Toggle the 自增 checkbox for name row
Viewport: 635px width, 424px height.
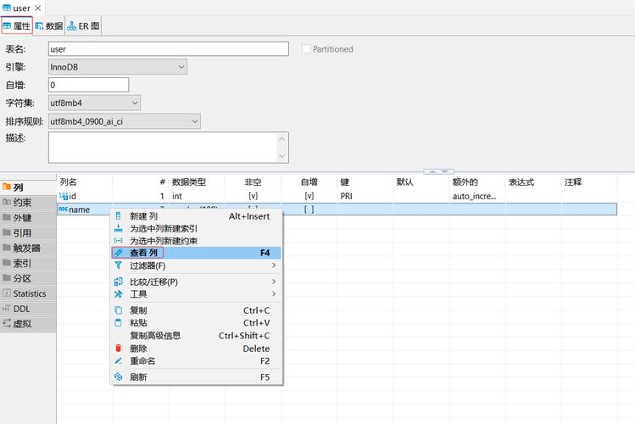coord(309,209)
